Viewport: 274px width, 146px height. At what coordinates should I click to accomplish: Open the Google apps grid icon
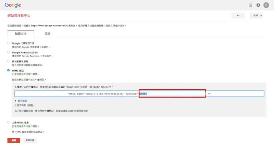250,5
